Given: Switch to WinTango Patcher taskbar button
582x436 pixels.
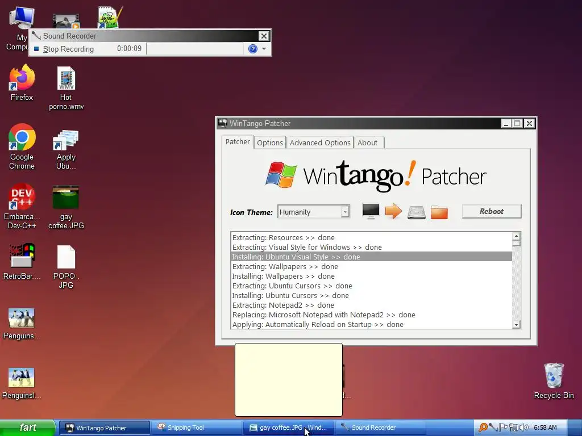Looking at the screenshot, I should [105, 428].
